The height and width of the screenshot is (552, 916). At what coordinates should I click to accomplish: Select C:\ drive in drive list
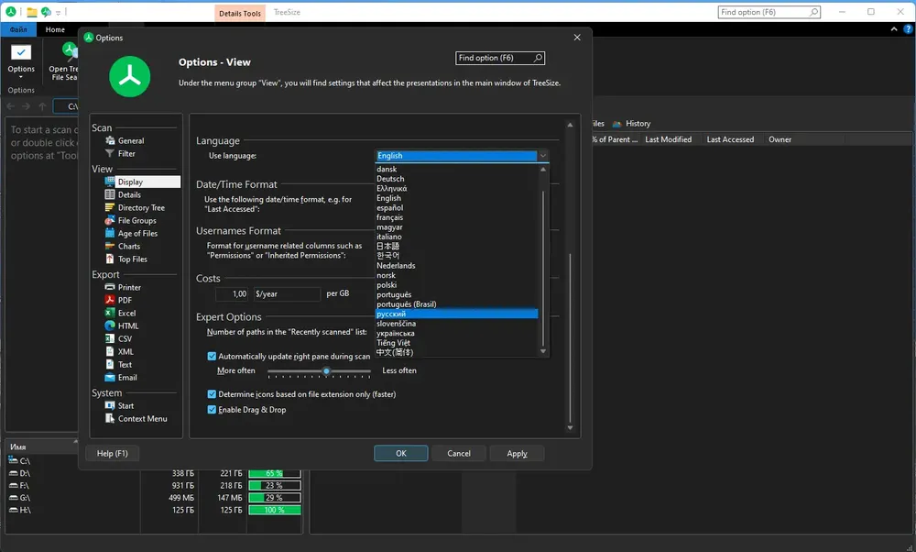point(20,461)
